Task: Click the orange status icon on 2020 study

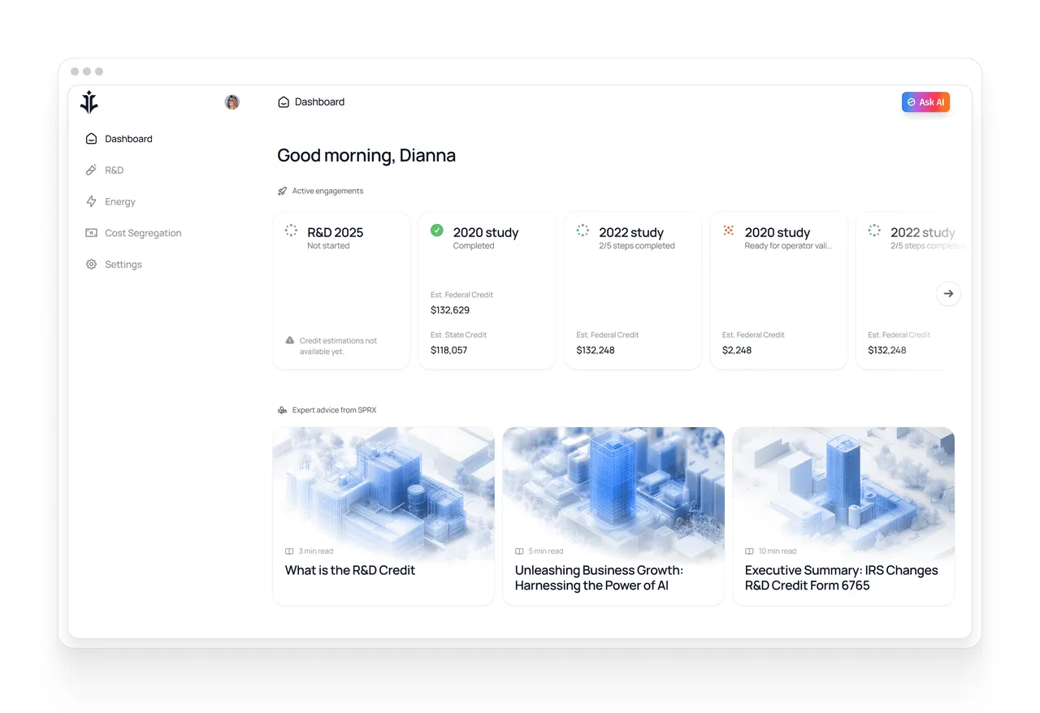Action: 729,231
